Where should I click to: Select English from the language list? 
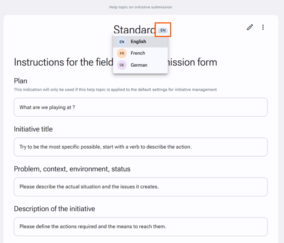(x=140, y=42)
